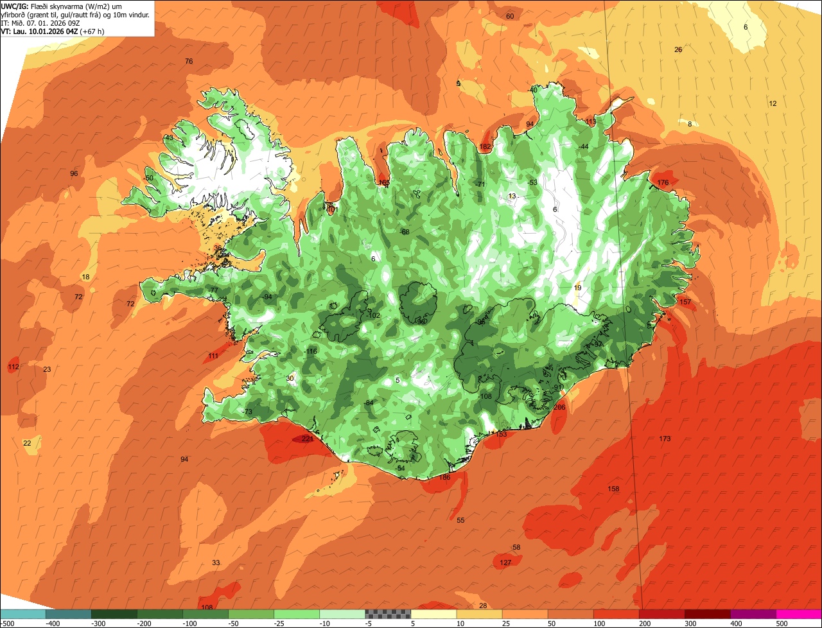Select the dark red swatch between 300 and 400
The width and height of the screenshot is (822, 628).
(x=708, y=614)
